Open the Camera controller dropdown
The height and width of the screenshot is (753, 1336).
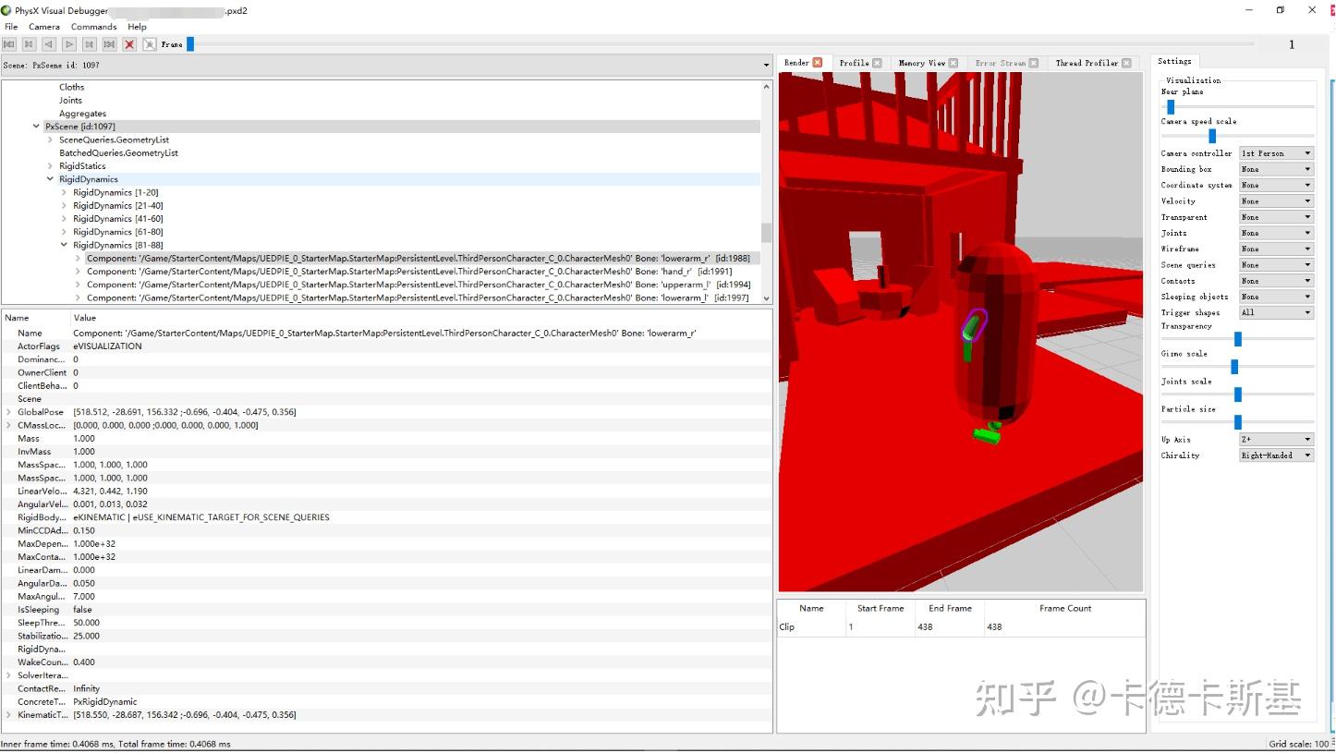[x=1276, y=153]
